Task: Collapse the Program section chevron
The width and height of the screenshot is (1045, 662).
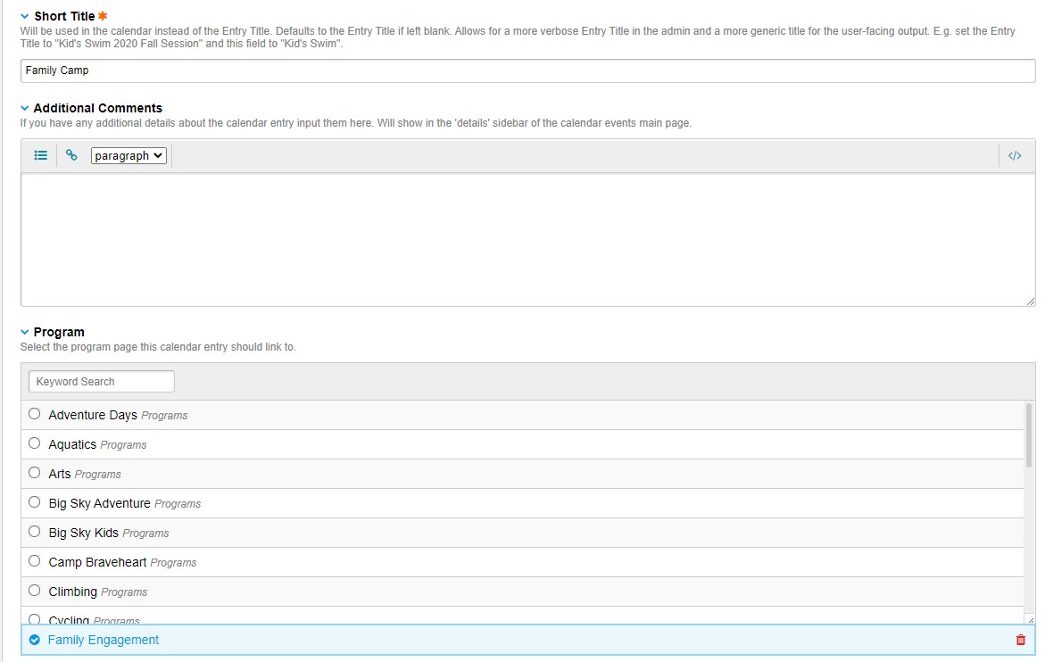Action: click(x=25, y=332)
